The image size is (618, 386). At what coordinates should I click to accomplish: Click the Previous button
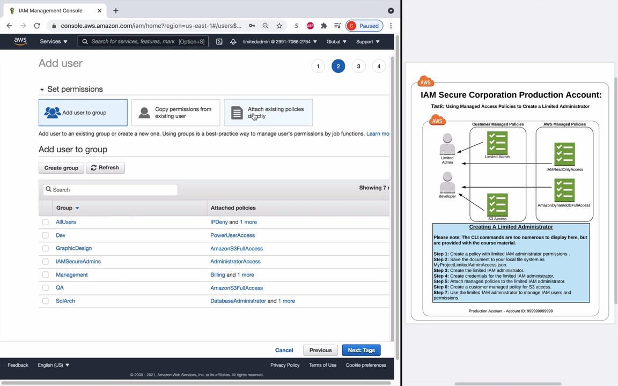click(x=320, y=350)
